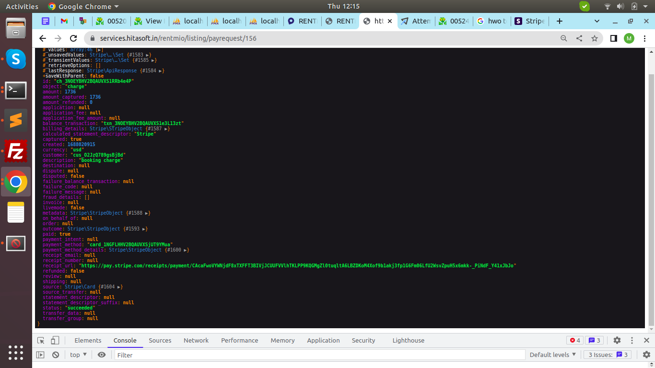
Task: Switch to the Security tab
Action: pyautogui.click(x=363, y=340)
